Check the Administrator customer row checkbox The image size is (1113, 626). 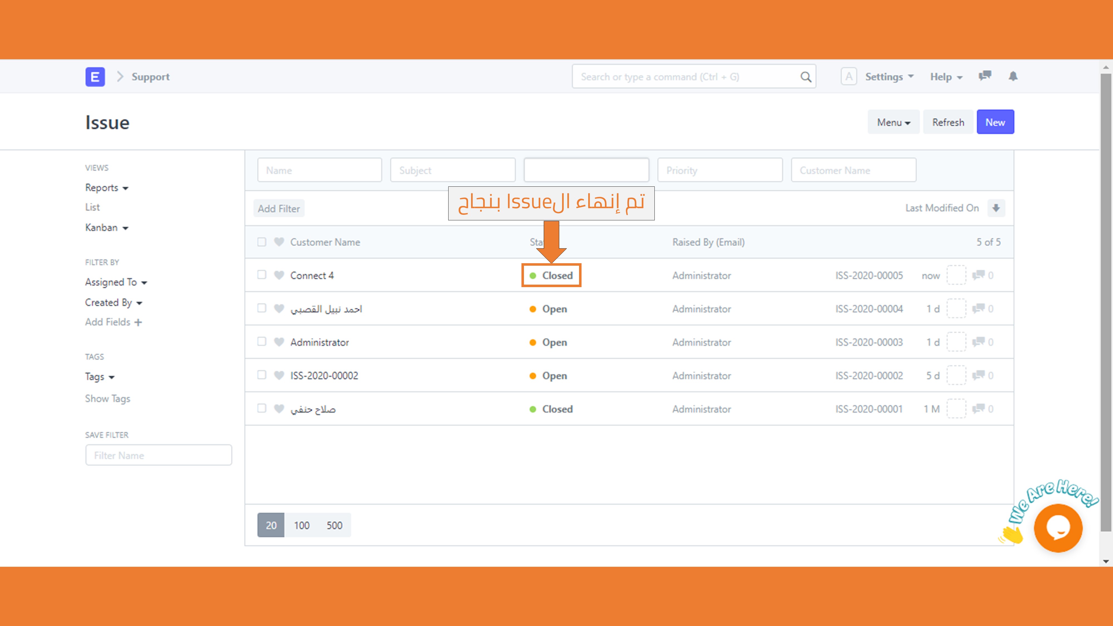pyautogui.click(x=261, y=342)
